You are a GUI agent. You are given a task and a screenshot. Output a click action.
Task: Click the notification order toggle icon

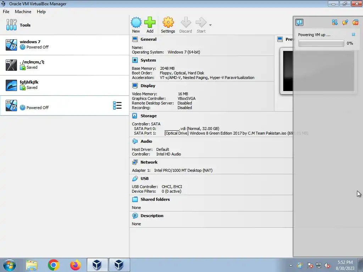click(335, 22)
